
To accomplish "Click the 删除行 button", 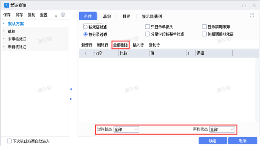I will pyautogui.click(x=102, y=45).
